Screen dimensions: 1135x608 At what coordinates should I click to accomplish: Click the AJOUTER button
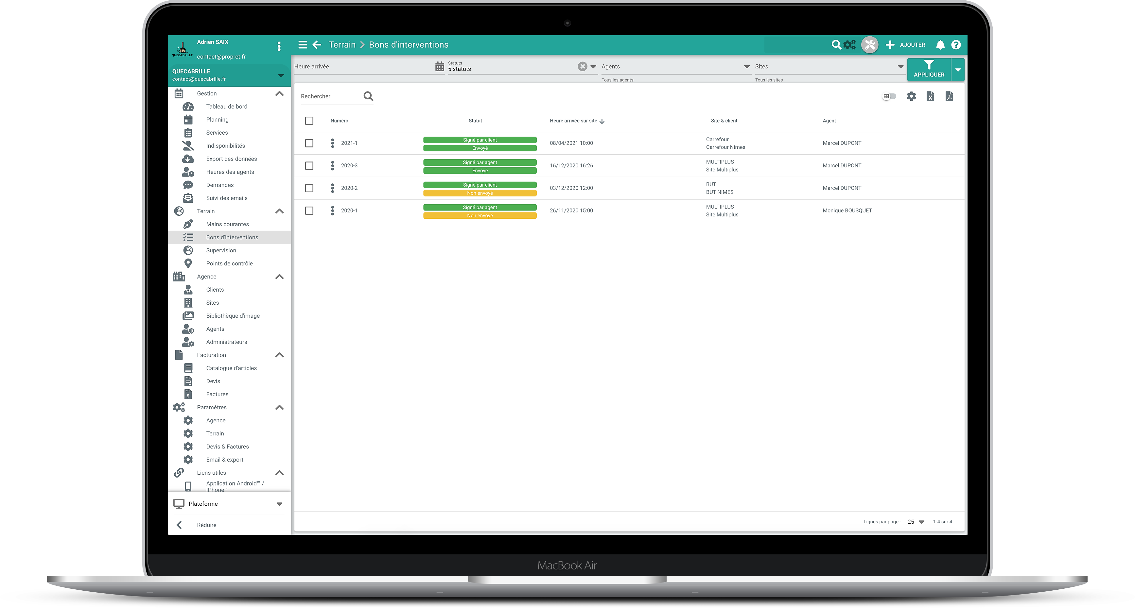pos(905,45)
